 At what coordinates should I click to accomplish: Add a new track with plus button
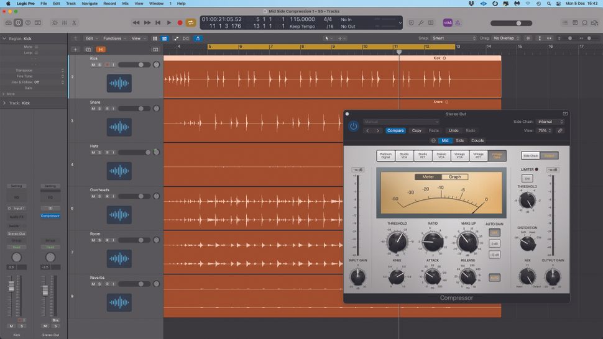(75, 49)
